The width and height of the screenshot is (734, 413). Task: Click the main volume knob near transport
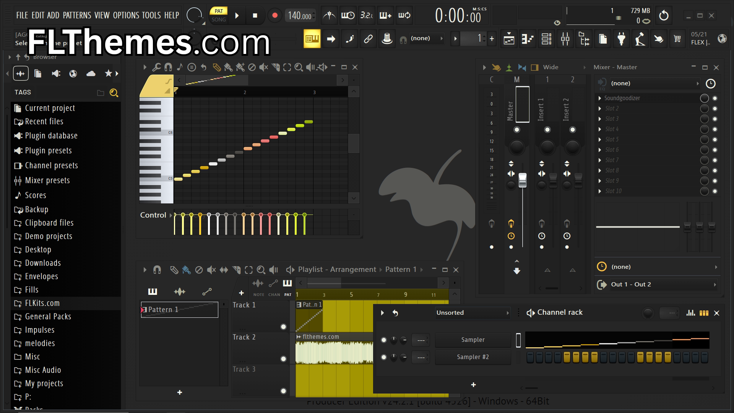point(194,15)
